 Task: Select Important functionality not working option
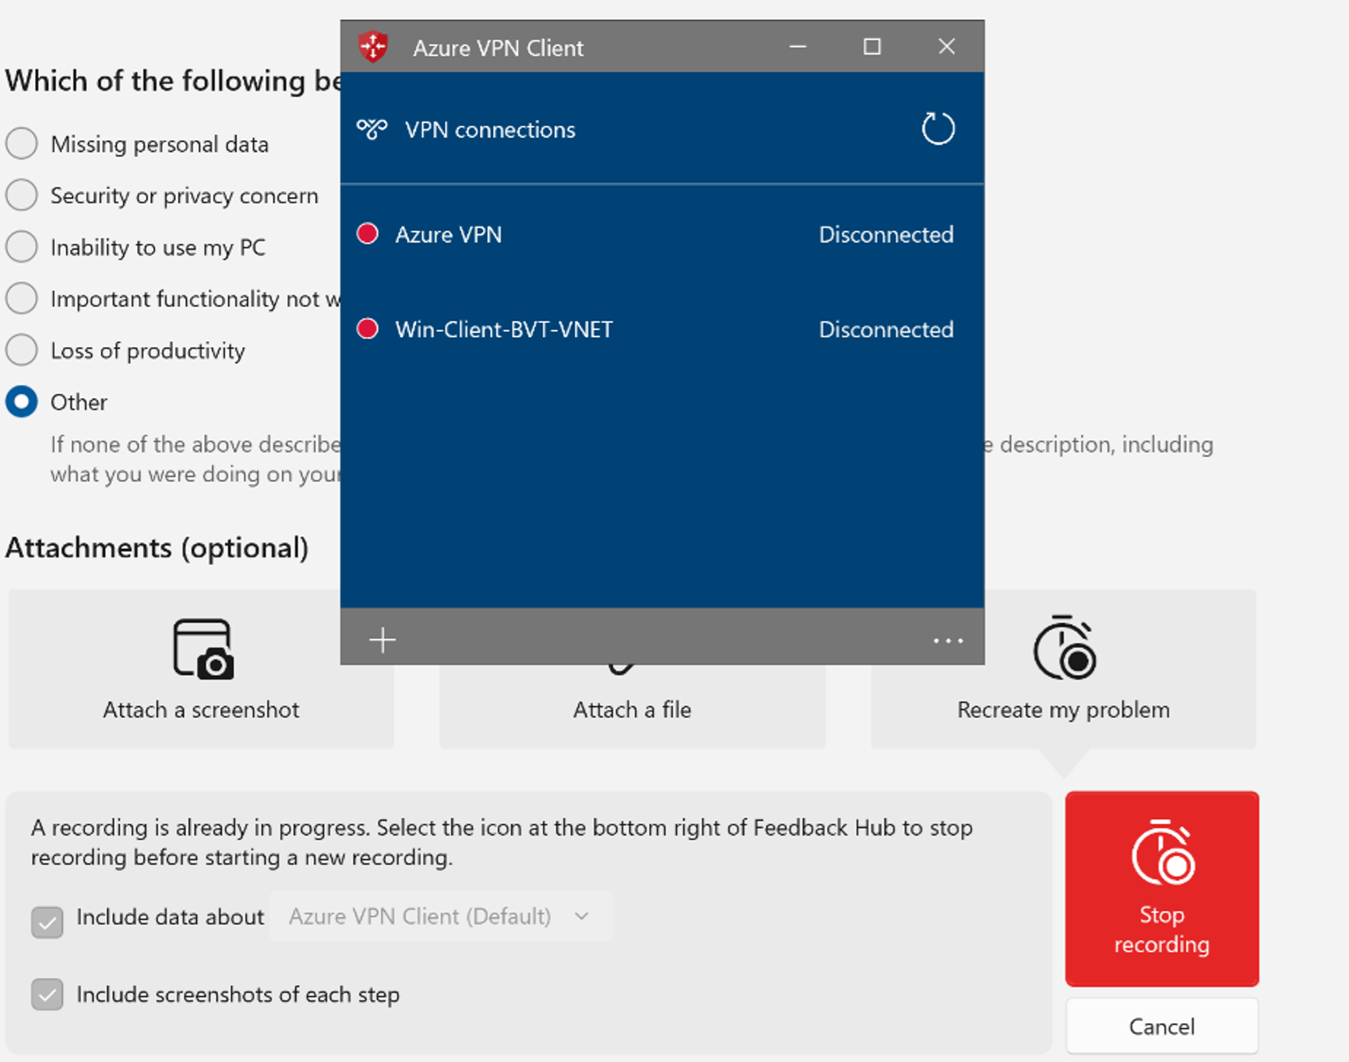tap(22, 298)
